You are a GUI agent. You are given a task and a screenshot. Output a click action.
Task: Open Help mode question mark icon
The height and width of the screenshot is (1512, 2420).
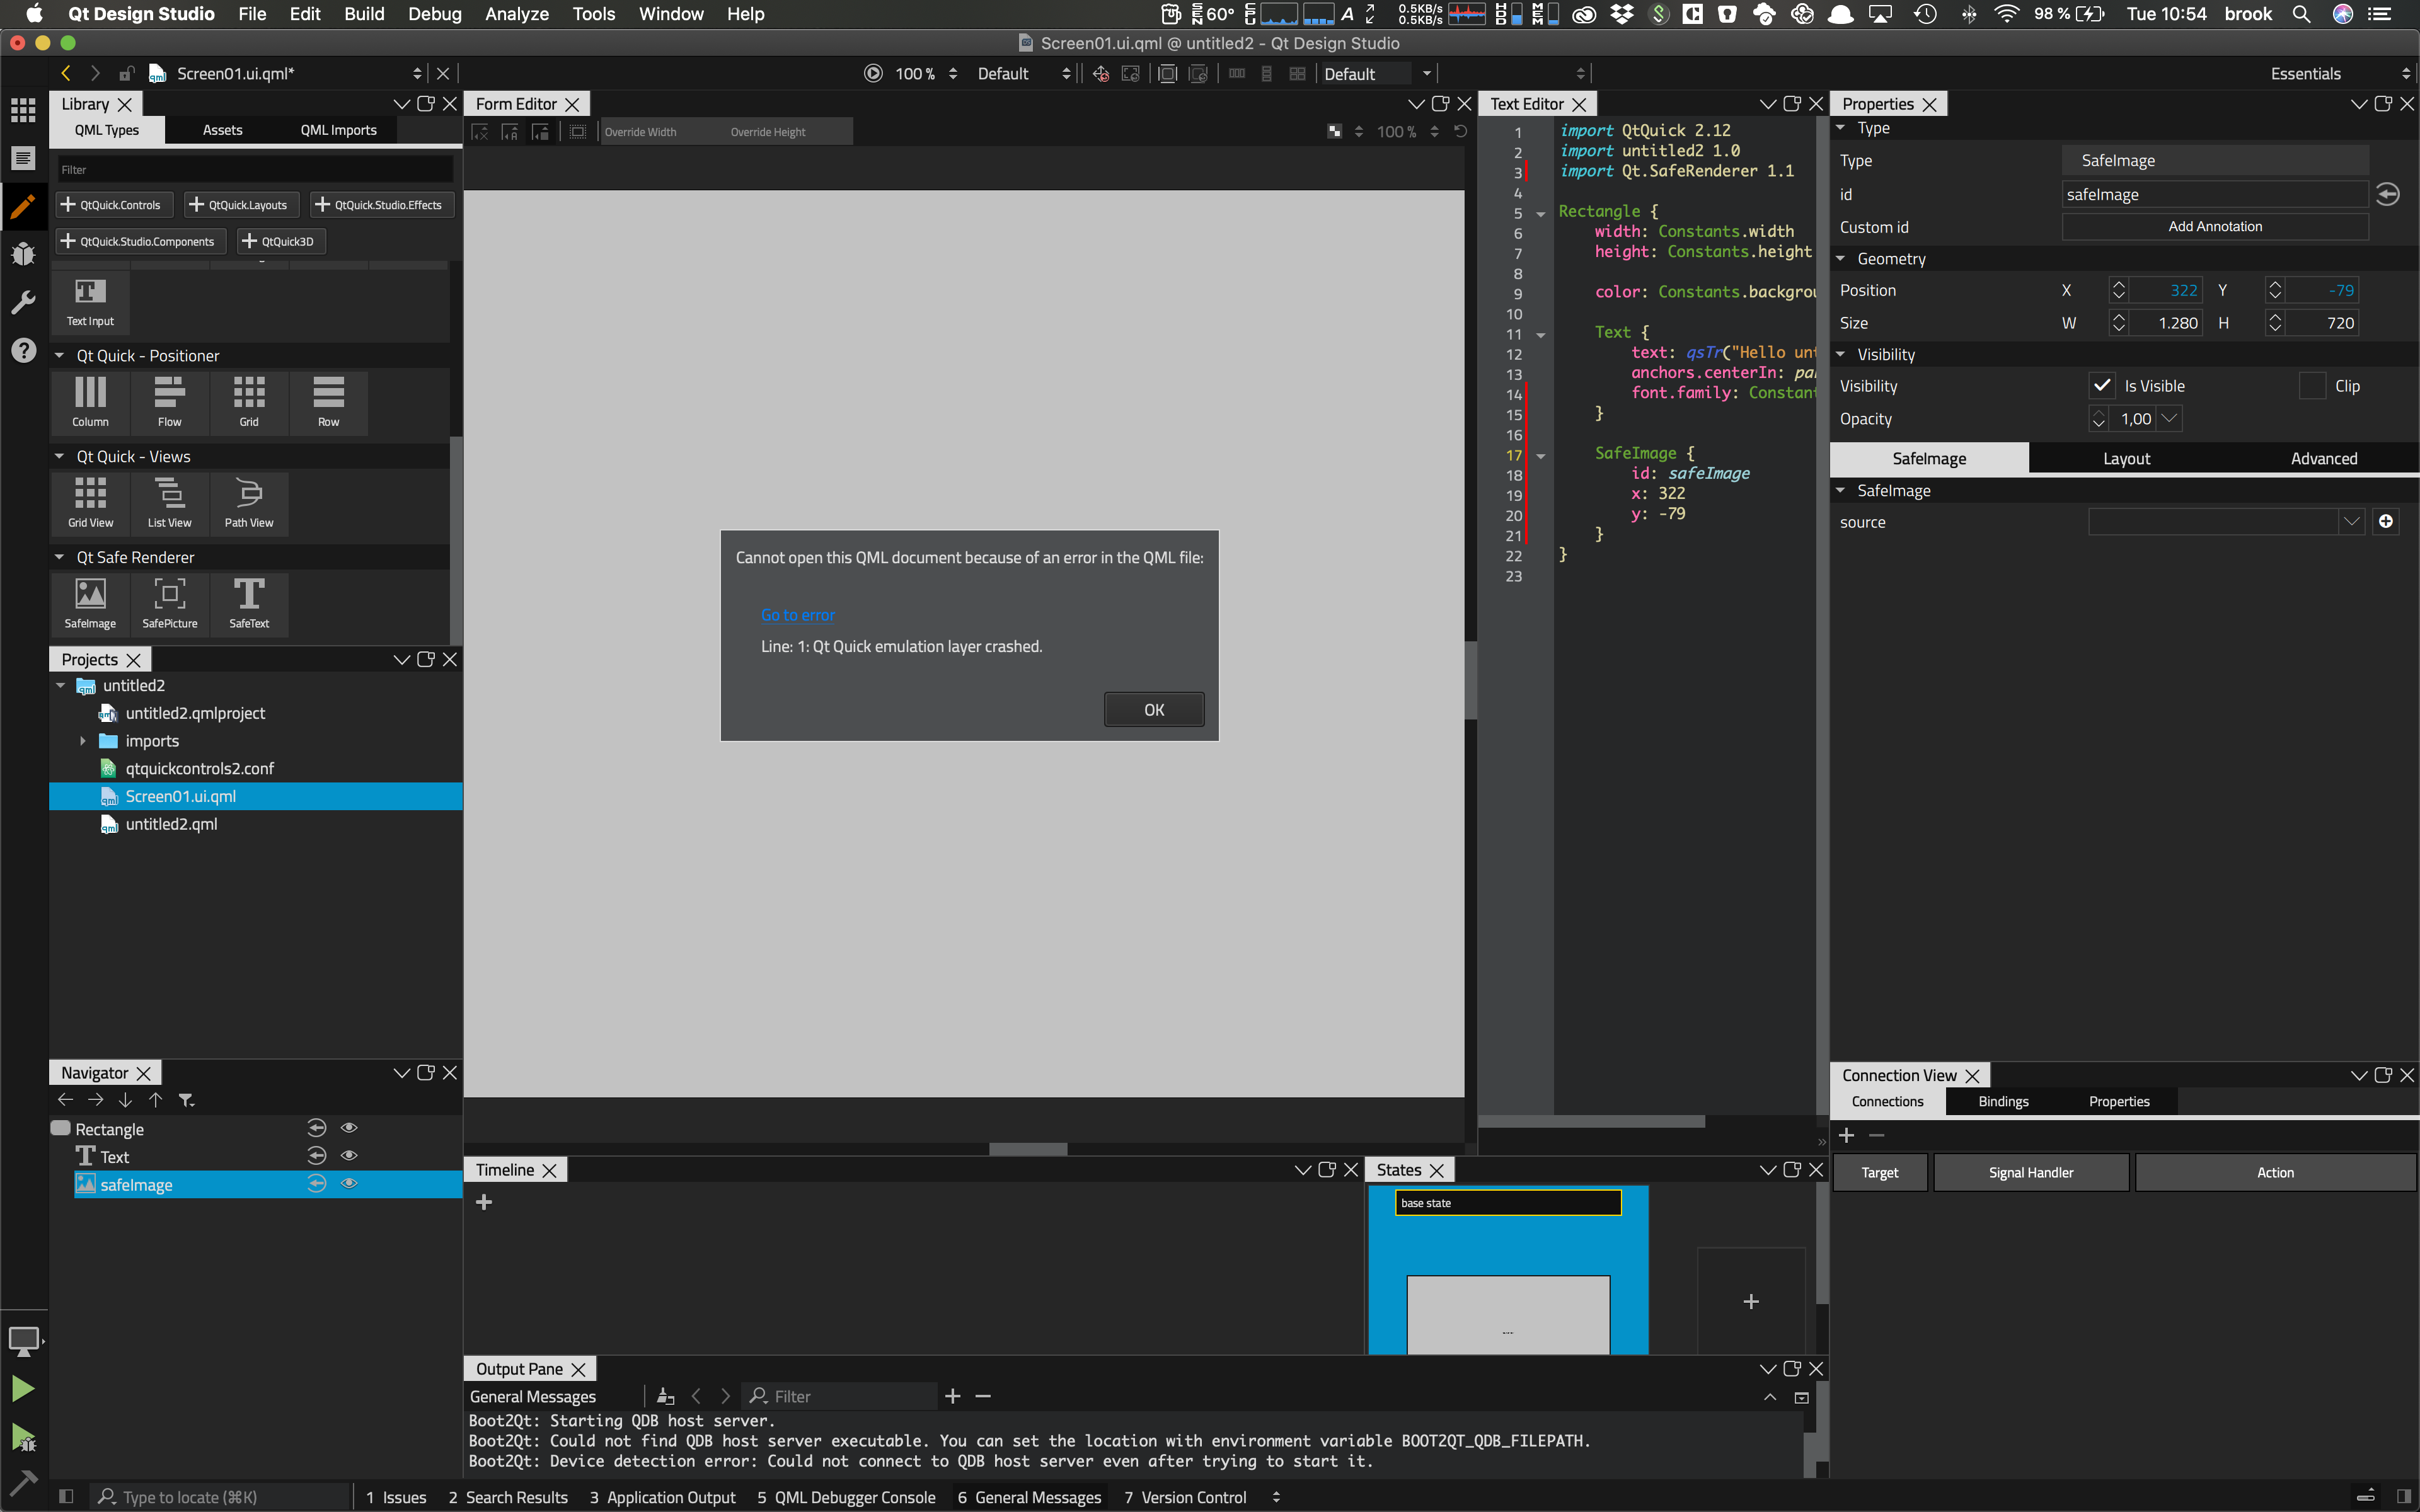(23, 351)
